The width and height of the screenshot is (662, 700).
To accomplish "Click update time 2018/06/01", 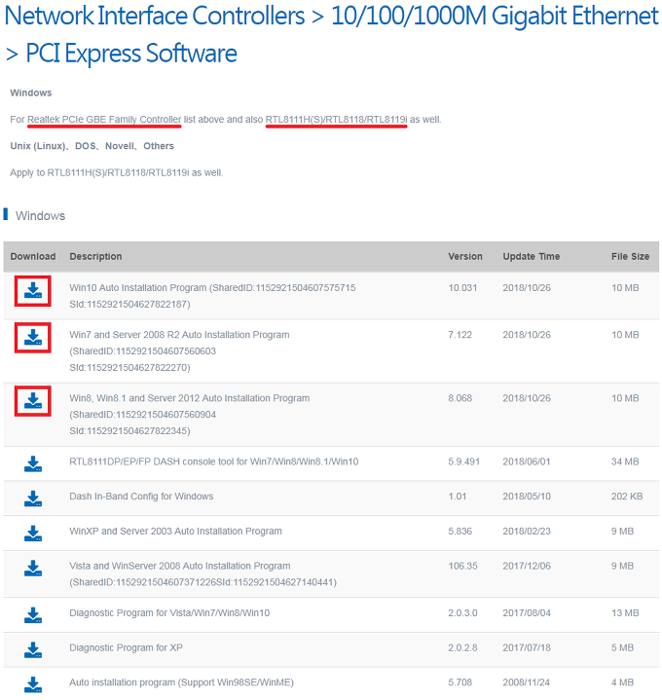I will point(527,461).
